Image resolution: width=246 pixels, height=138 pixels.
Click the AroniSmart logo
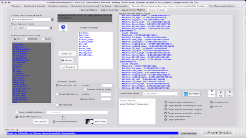pyautogui.click(x=218, y=133)
